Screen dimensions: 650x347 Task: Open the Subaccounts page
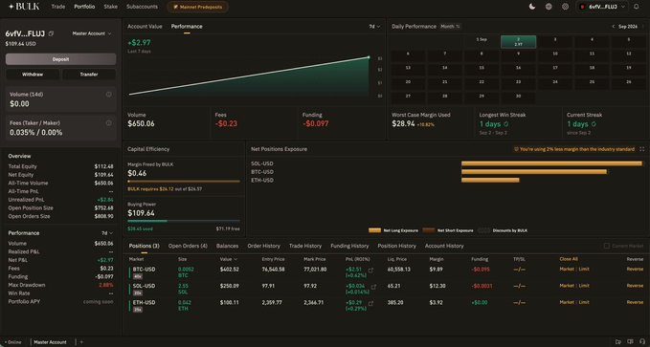tap(142, 7)
